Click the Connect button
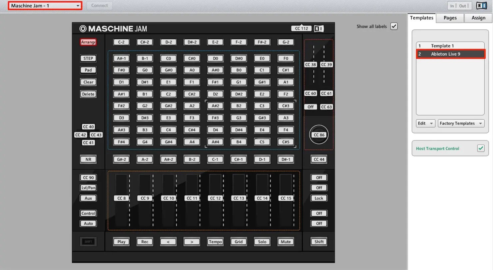 tap(99, 5)
